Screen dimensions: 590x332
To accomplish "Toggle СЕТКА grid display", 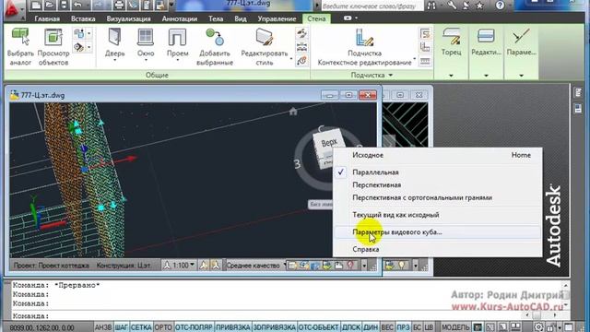I will (141, 327).
